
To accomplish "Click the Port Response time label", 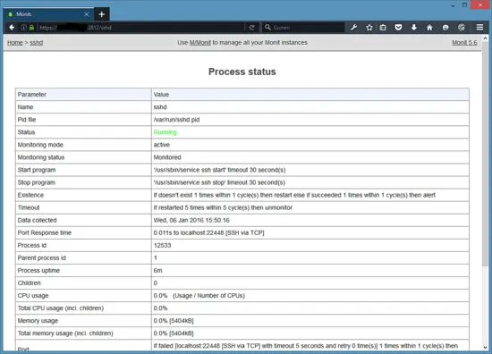I will tap(45, 233).
